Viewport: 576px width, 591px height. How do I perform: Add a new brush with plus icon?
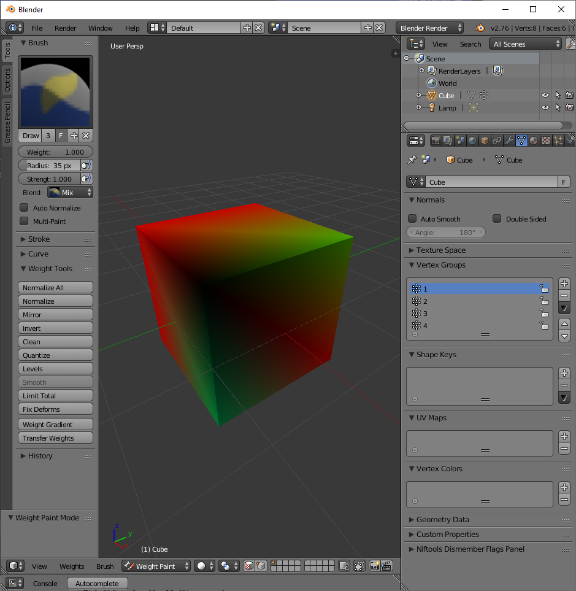tap(74, 136)
